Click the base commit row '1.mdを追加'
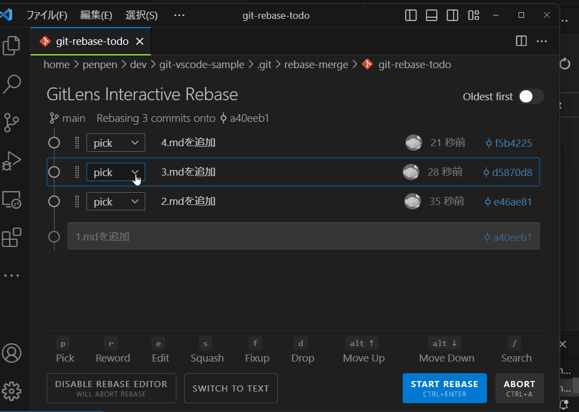 pos(303,236)
